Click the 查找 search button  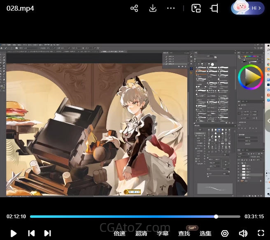[184, 233]
